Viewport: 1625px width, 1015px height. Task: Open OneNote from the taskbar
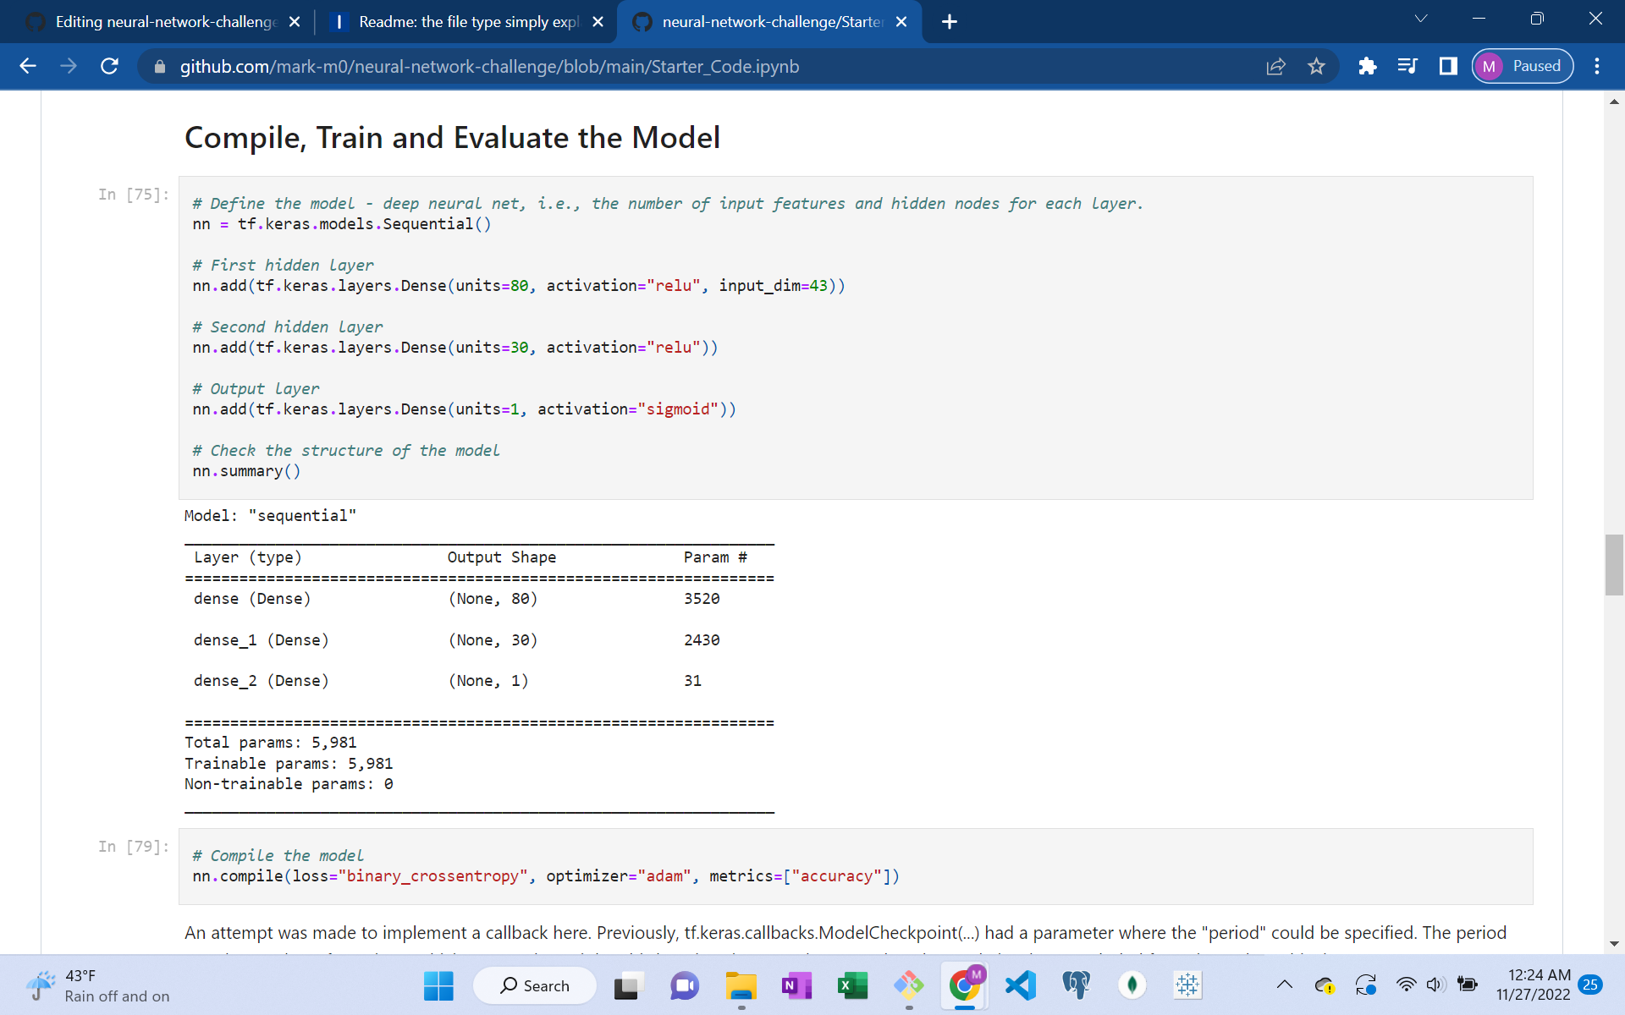coord(796,985)
